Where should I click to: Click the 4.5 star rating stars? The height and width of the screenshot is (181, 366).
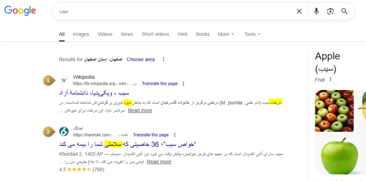(x=79, y=169)
